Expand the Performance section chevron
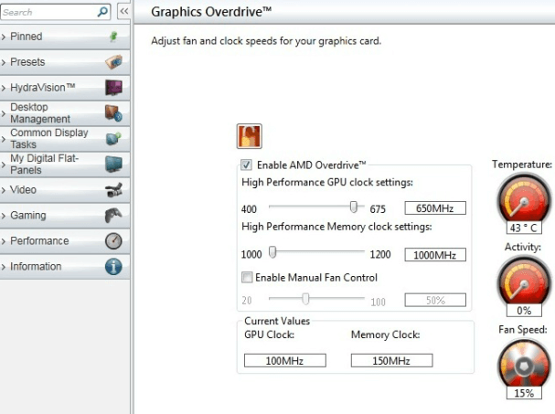Image resolution: width=555 pixels, height=414 pixels. tap(4, 241)
